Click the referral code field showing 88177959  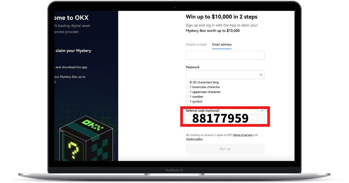[225, 118]
